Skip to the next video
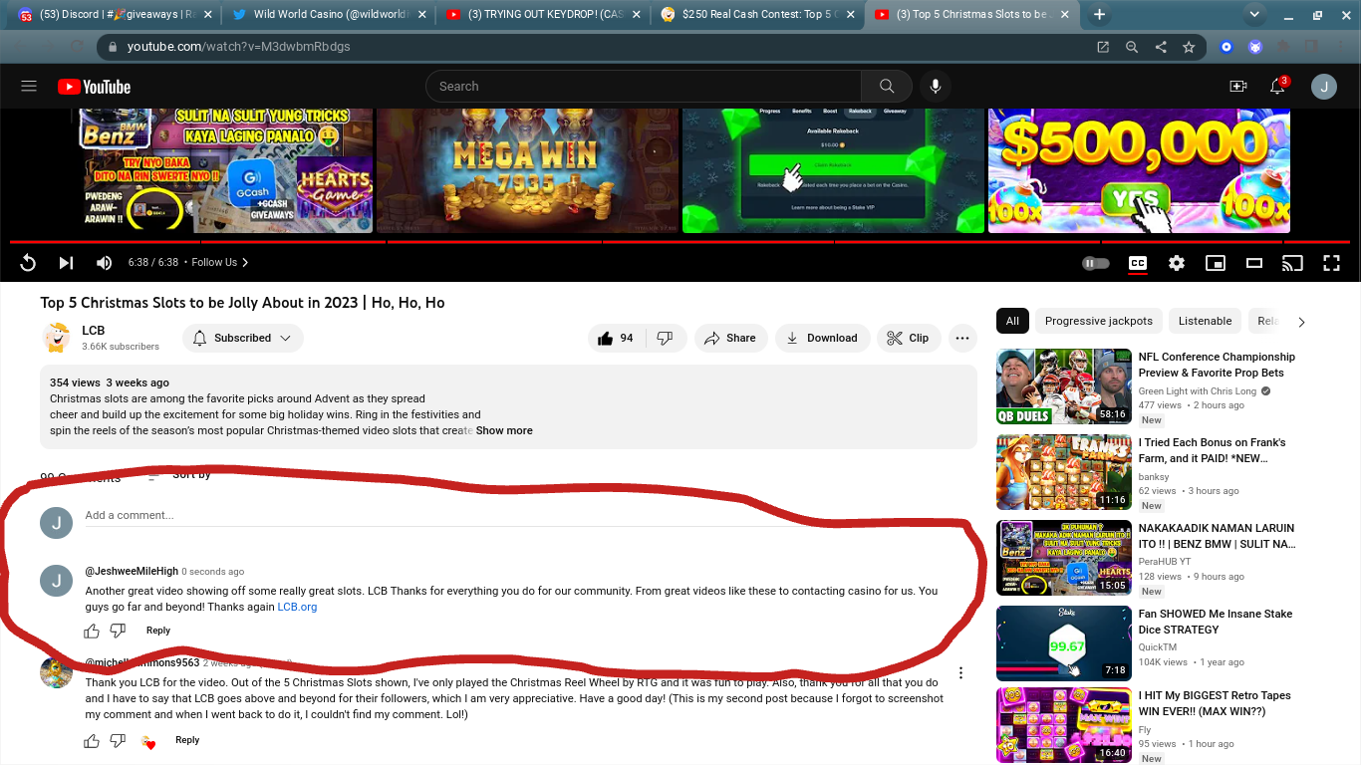The image size is (1361, 765). pos(66,263)
